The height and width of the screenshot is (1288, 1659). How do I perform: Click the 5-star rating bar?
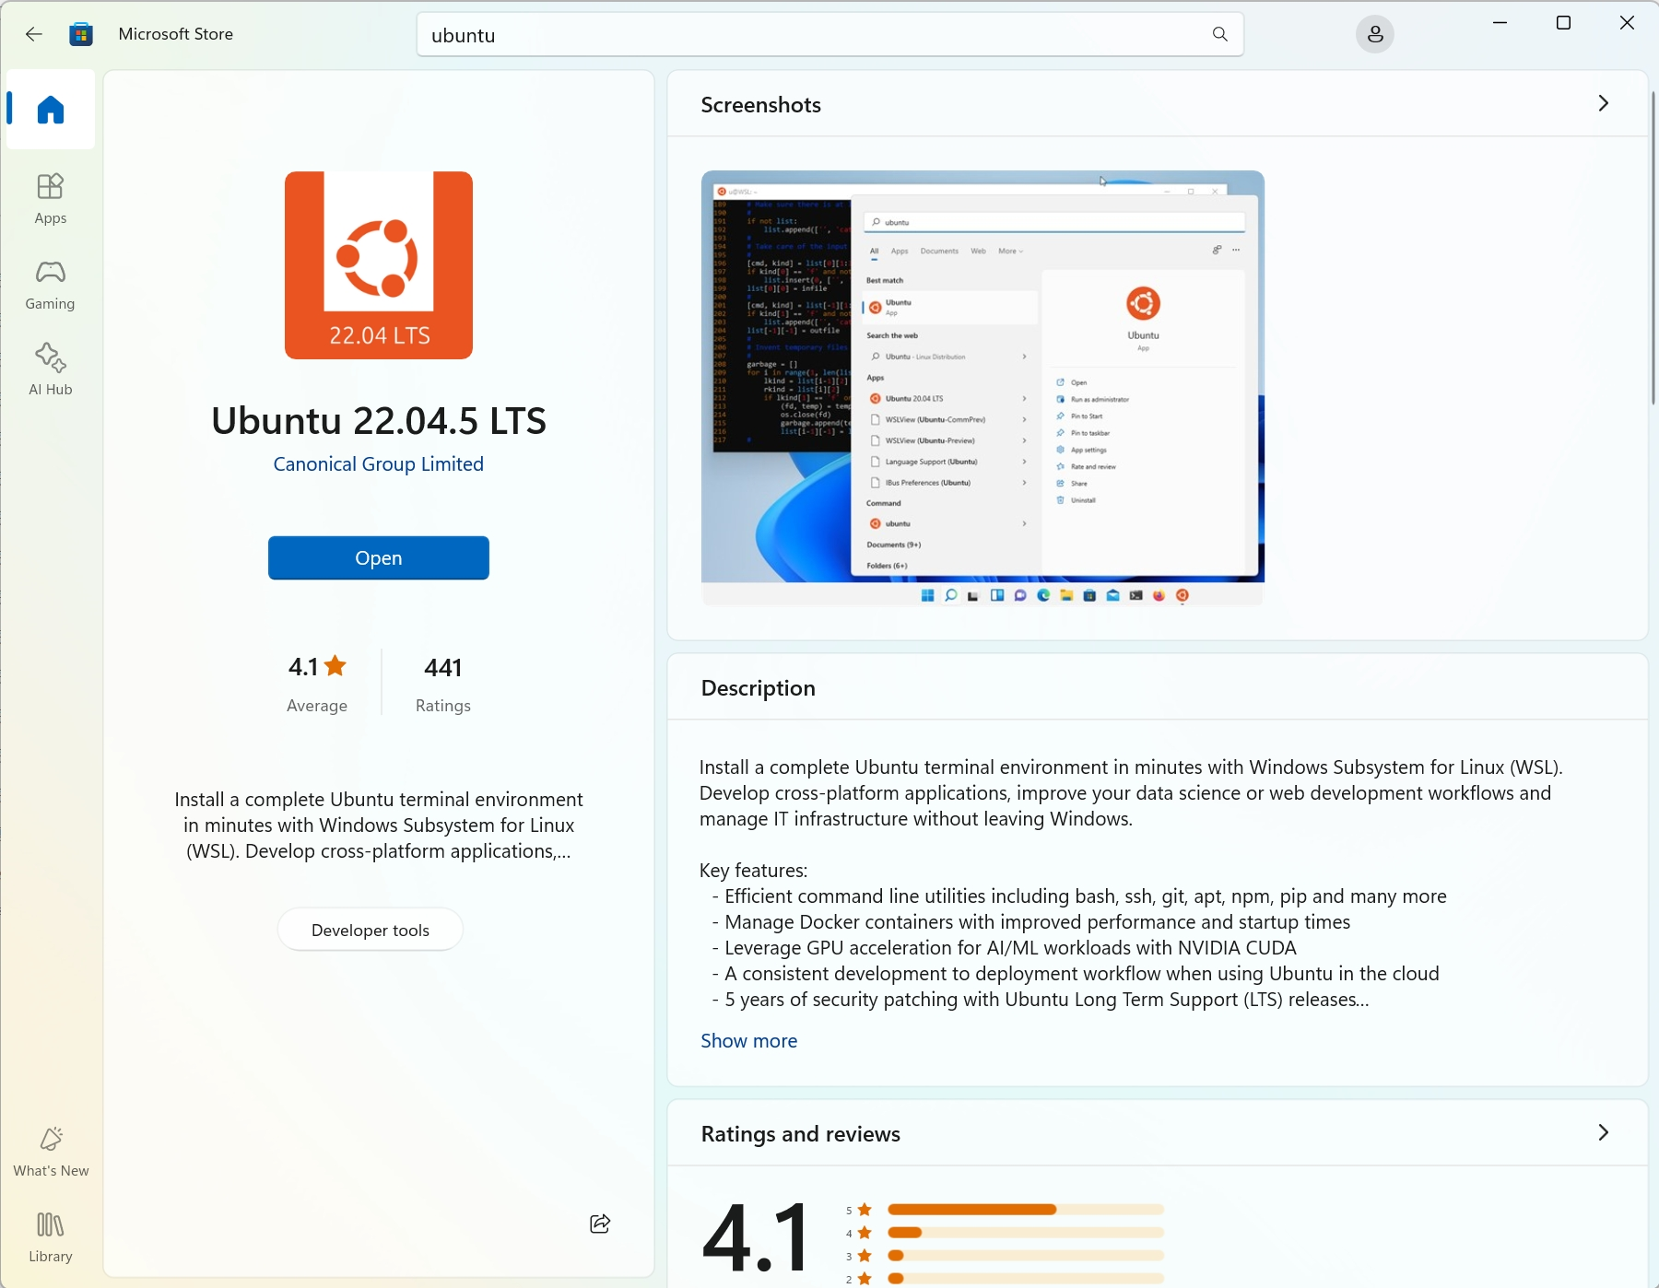[x=1025, y=1210]
